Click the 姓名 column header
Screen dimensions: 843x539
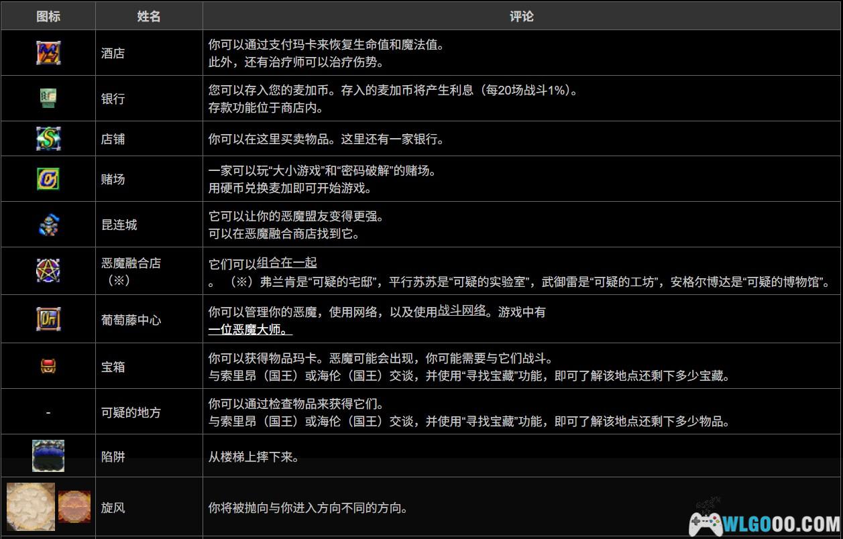tap(149, 16)
